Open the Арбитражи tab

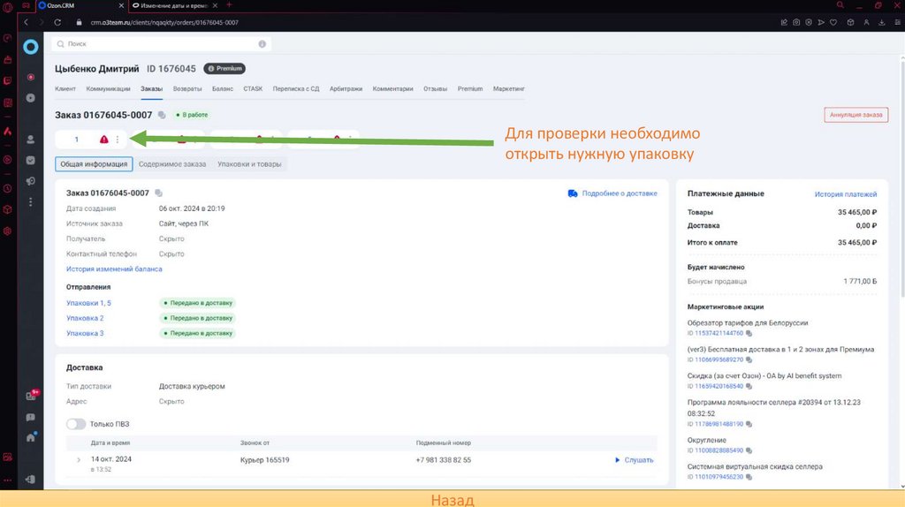coord(346,89)
